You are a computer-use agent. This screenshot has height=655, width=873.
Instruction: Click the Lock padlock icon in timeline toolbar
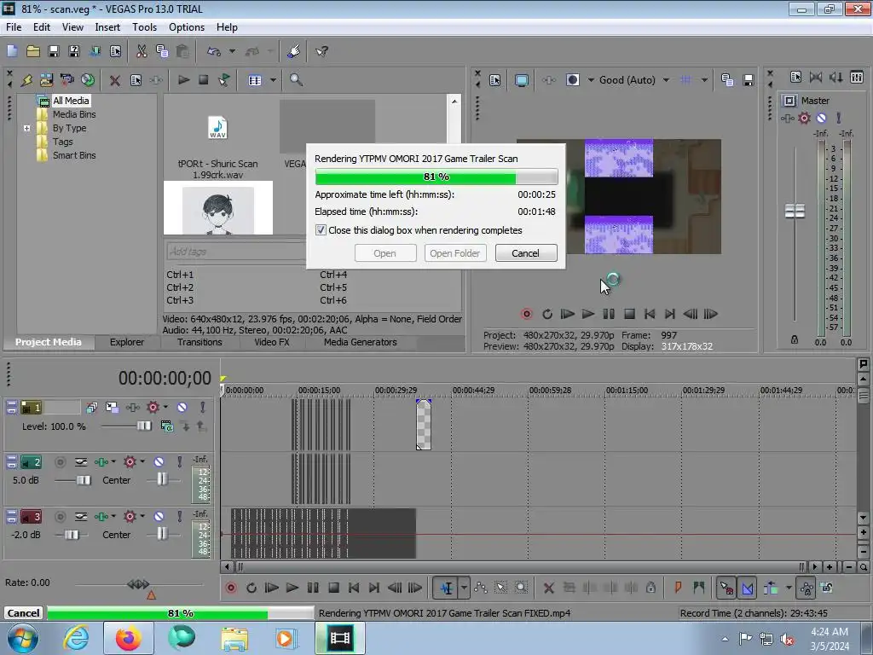650,588
